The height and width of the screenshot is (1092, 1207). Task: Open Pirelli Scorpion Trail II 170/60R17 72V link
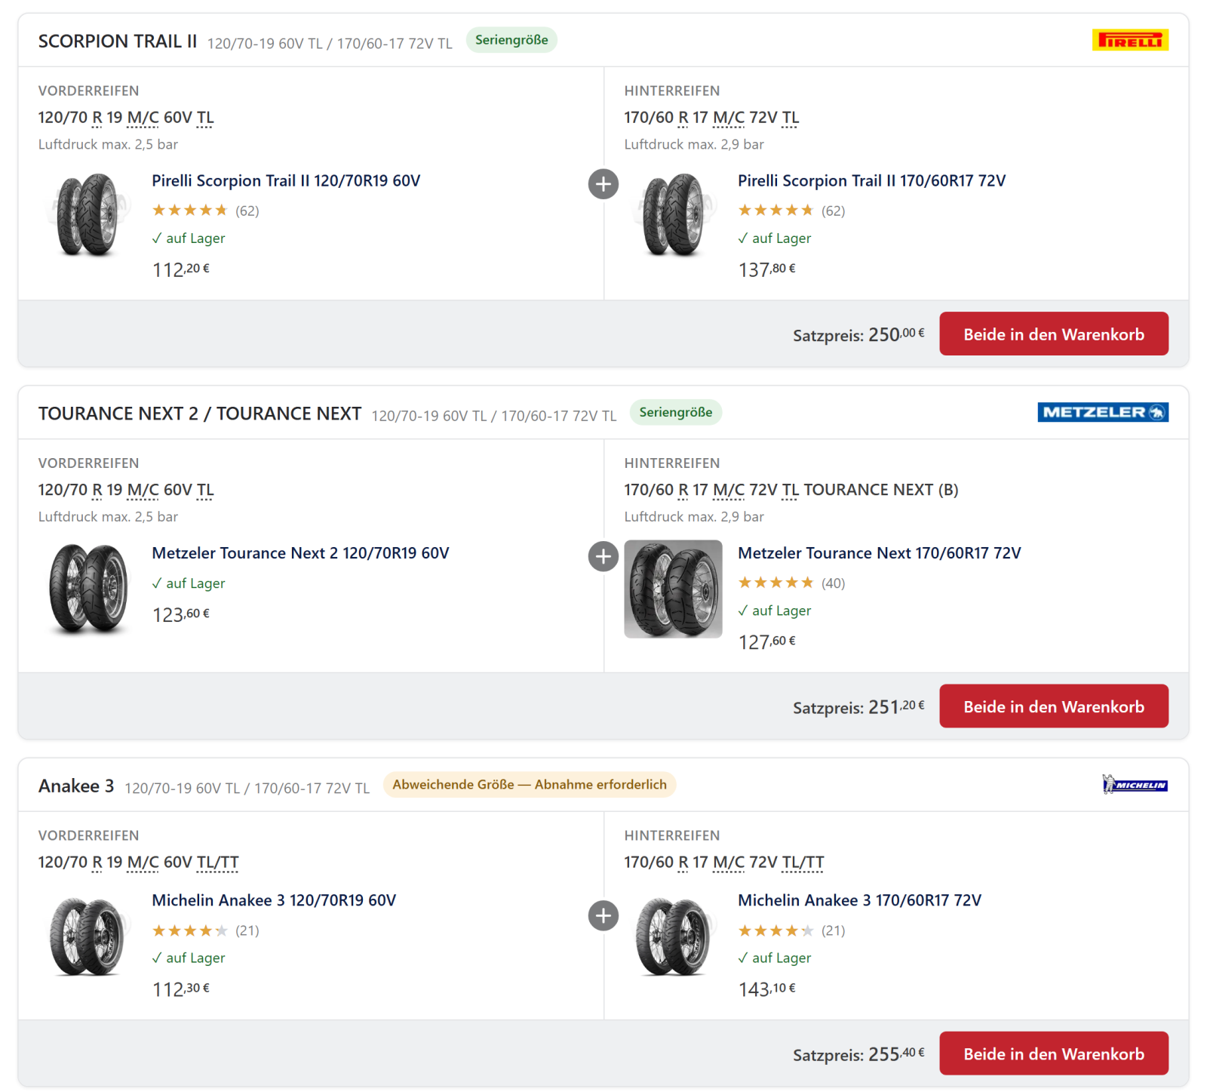coord(871,181)
